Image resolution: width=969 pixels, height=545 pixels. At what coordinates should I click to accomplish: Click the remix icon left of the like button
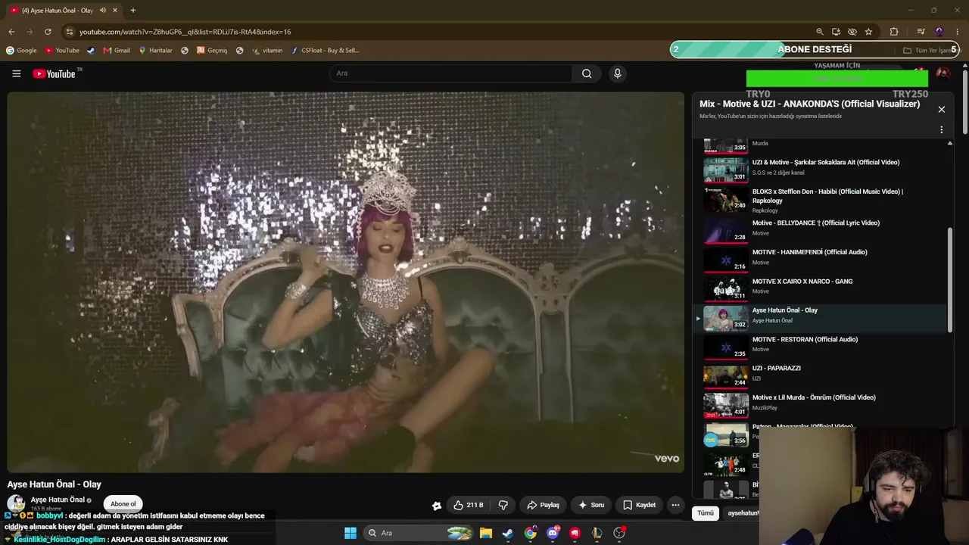[437, 506]
